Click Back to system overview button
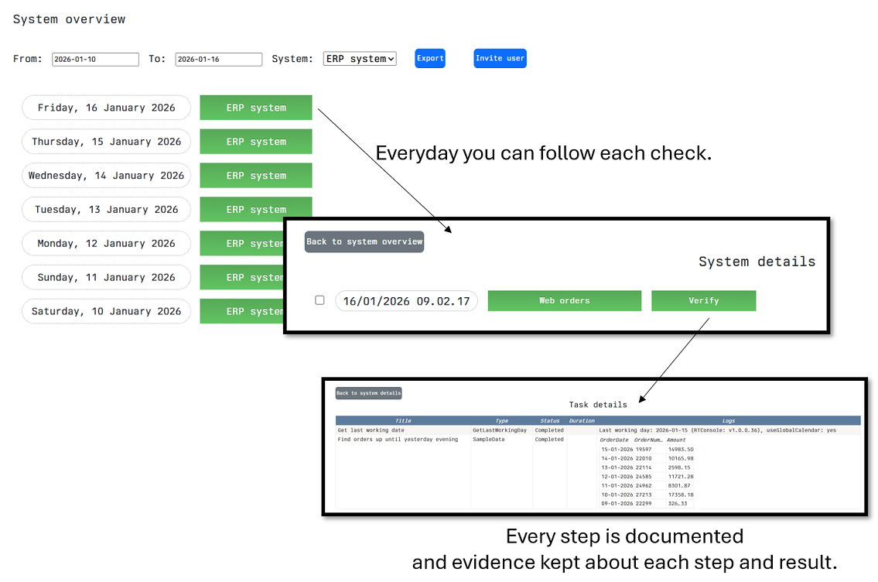This screenshot has width=878, height=582. [364, 242]
